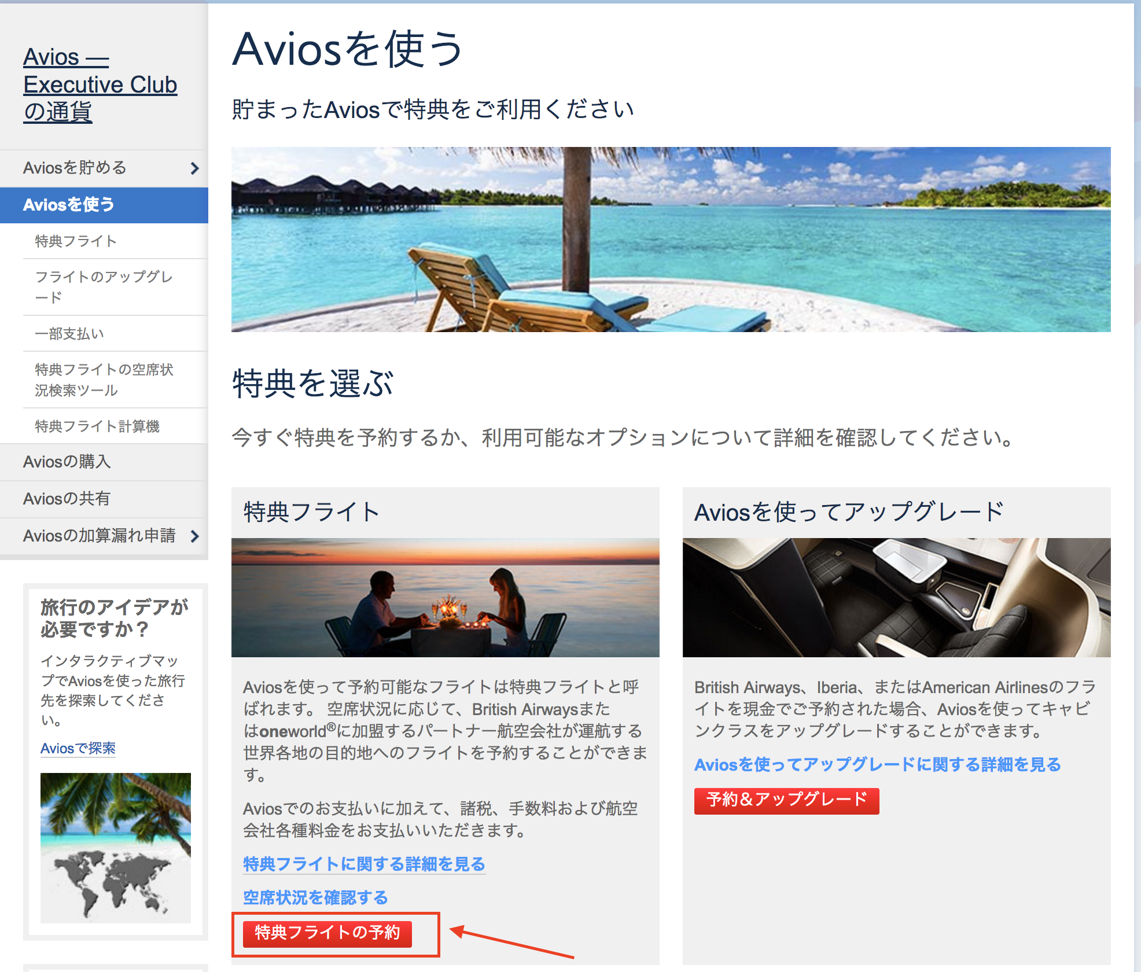Expand the Aviosを貯める sidebar section

pyautogui.click(x=74, y=168)
